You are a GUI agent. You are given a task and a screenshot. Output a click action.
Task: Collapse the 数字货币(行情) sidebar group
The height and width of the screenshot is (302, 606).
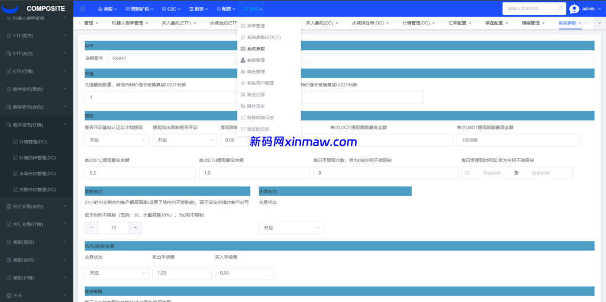pos(36,124)
